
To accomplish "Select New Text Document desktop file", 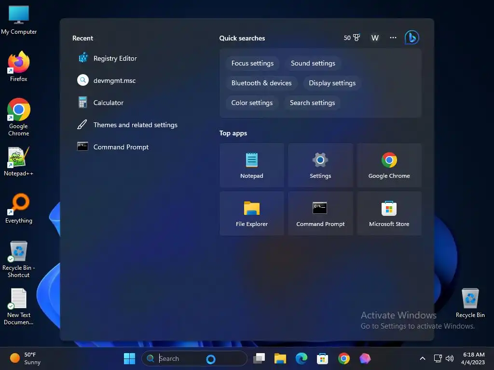I will (x=19, y=306).
